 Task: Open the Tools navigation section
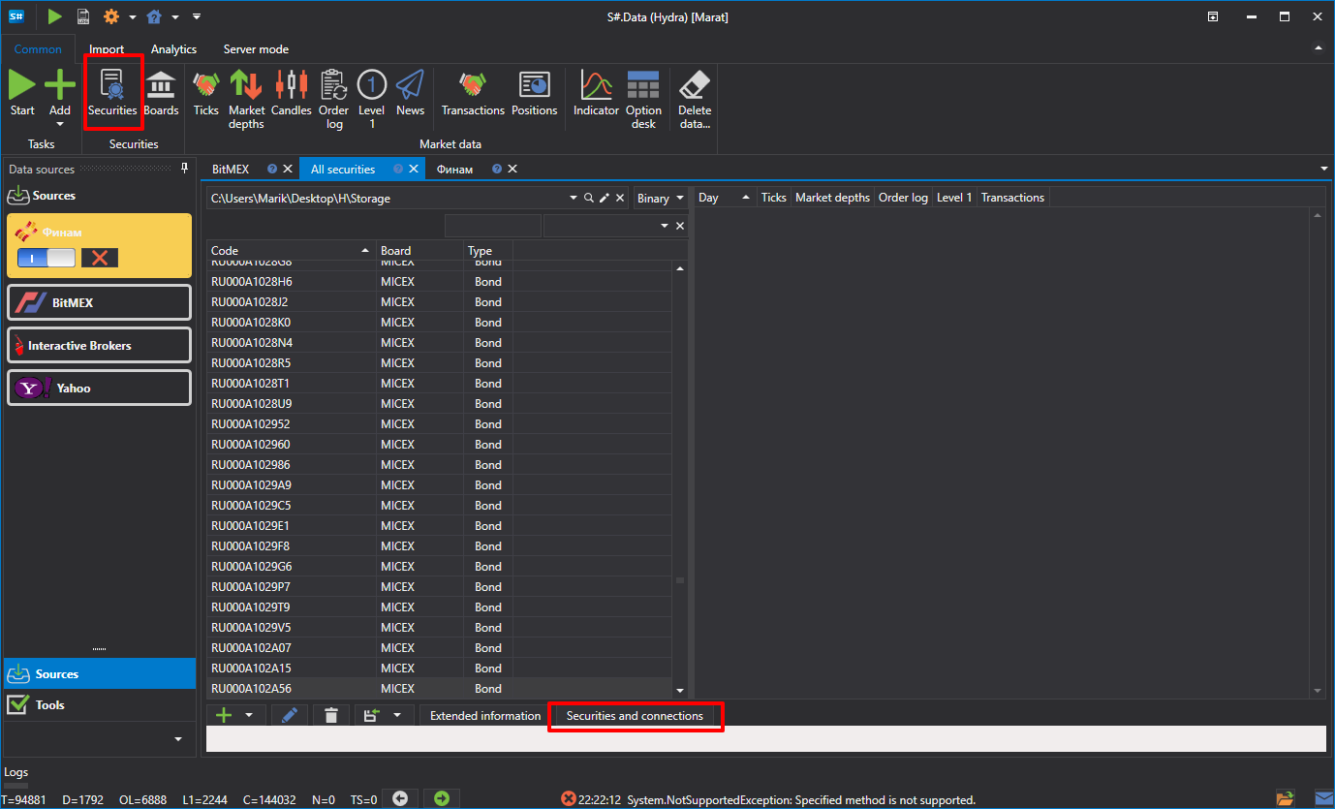pos(99,704)
